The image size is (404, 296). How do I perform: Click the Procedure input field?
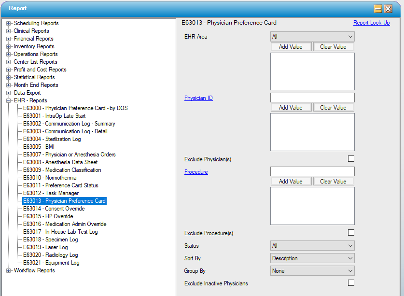click(x=312, y=171)
